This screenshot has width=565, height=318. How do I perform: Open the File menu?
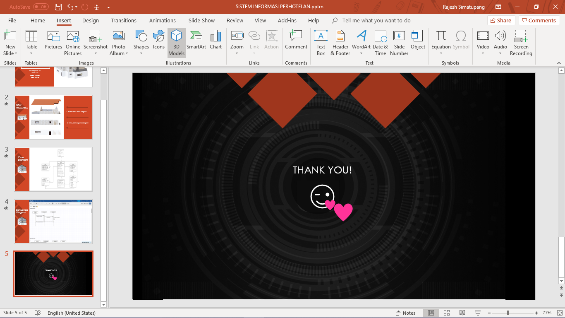click(x=12, y=20)
